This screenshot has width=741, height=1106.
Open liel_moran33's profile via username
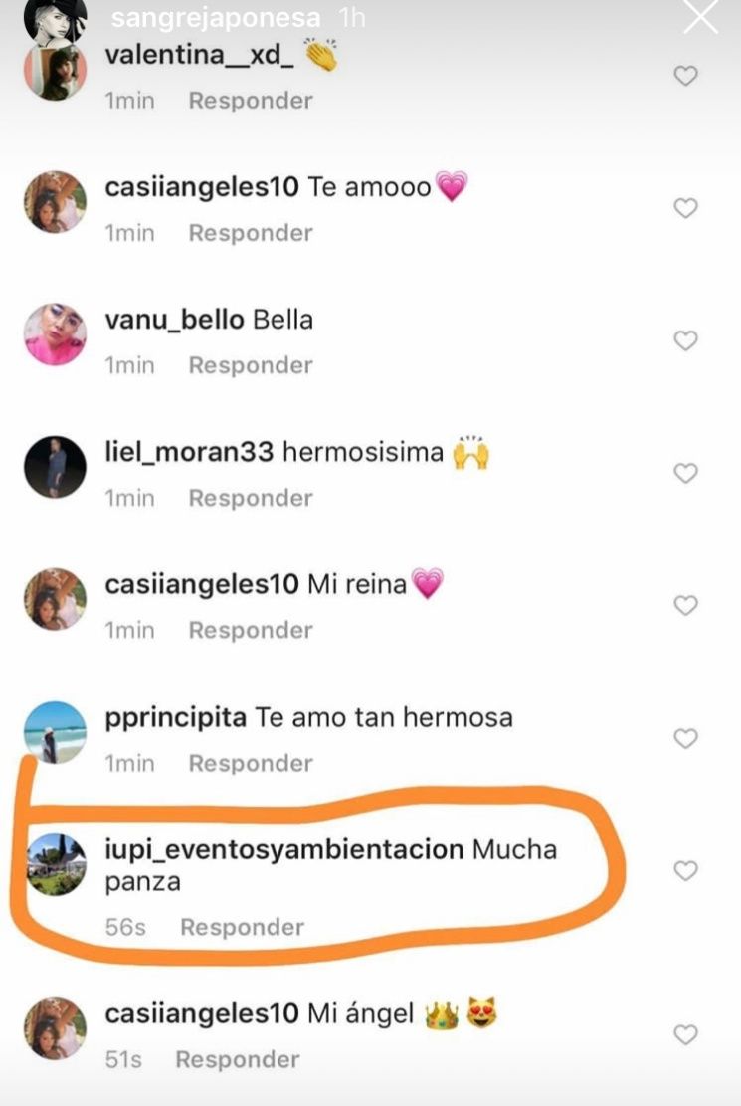[x=189, y=451]
